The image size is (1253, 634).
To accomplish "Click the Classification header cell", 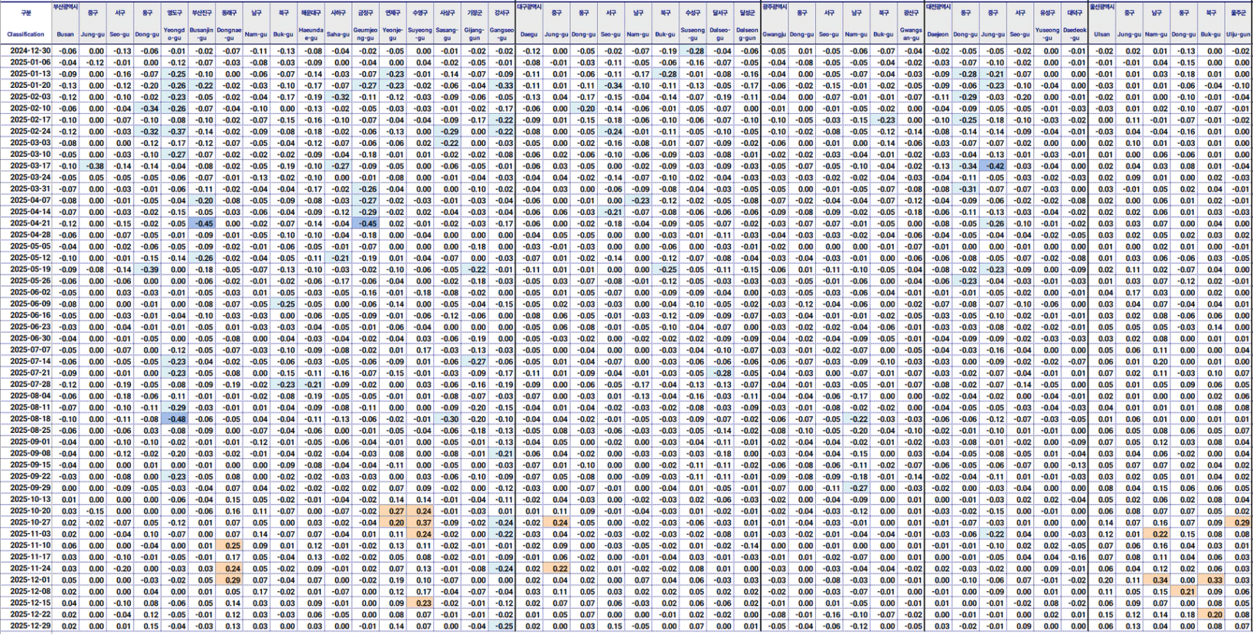I will 26,34.
